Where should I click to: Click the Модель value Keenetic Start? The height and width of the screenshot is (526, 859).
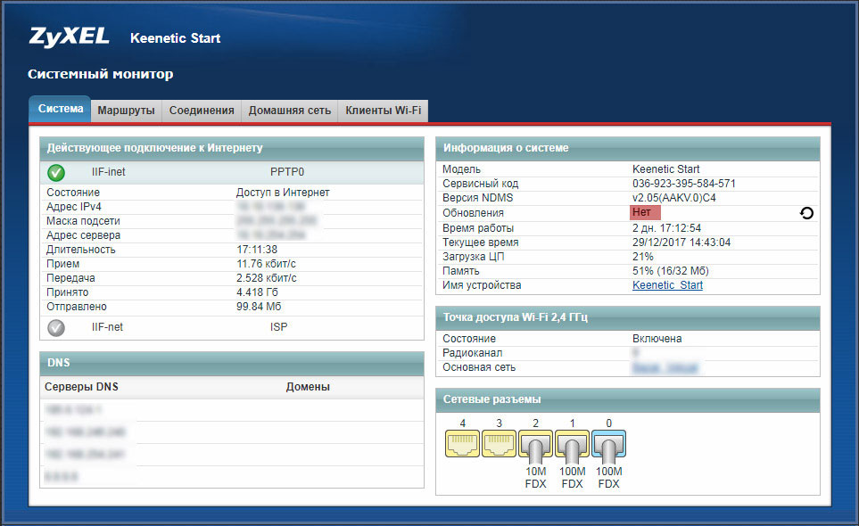pos(666,169)
